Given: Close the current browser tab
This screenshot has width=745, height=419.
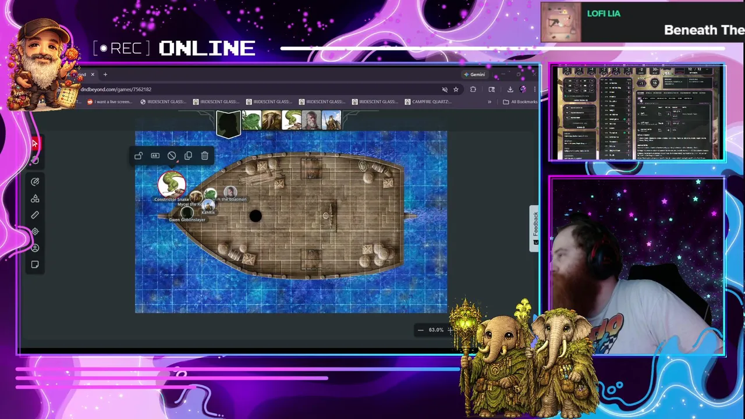Looking at the screenshot, I should pyautogui.click(x=92, y=74).
